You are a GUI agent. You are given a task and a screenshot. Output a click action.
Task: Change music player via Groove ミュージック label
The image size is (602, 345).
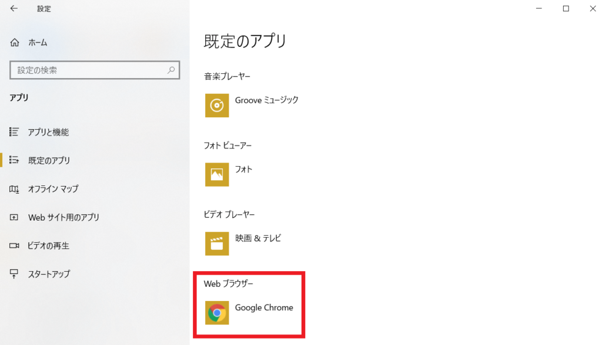266,100
